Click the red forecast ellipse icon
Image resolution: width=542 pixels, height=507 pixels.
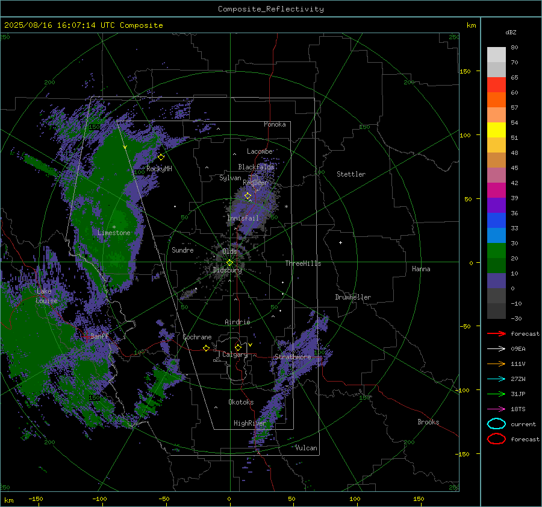(x=496, y=439)
